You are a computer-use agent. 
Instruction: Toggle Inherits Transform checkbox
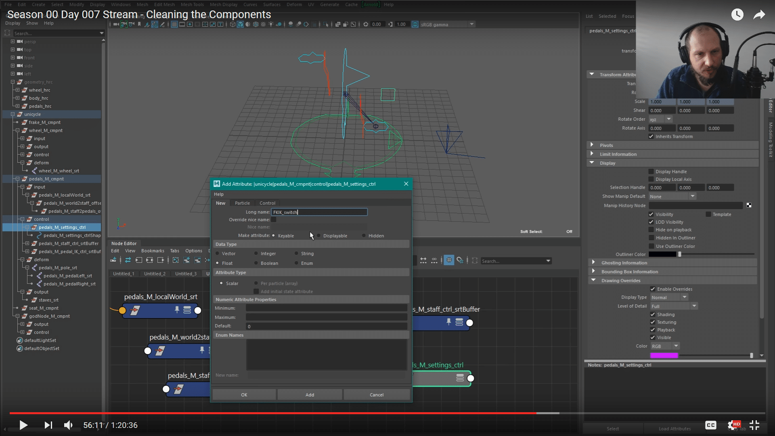[x=651, y=136]
